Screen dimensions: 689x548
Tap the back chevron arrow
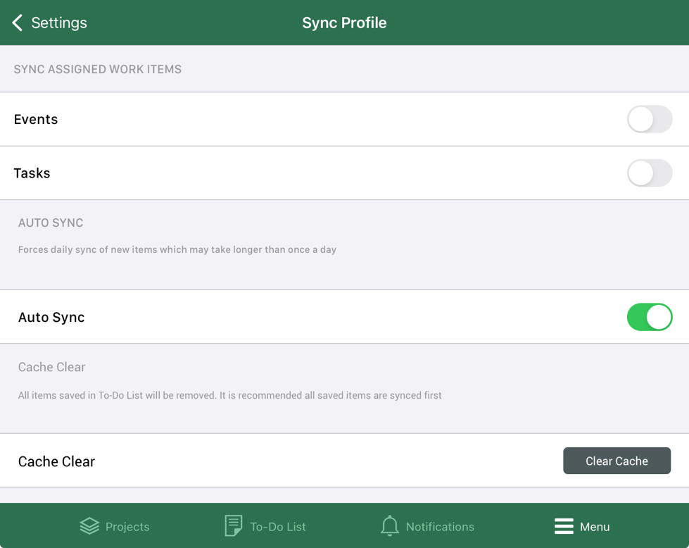tap(18, 23)
